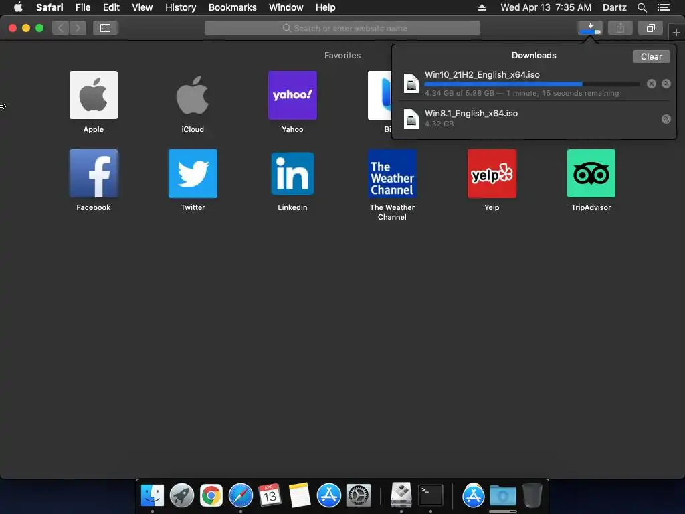
Task: Open Launchpad from the Dock
Action: click(x=182, y=495)
